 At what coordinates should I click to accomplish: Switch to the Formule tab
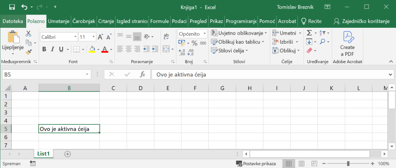tap(159, 21)
